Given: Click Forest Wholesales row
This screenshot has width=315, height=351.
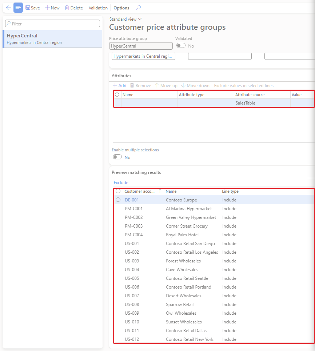Looking at the screenshot, I should pos(214,261).
